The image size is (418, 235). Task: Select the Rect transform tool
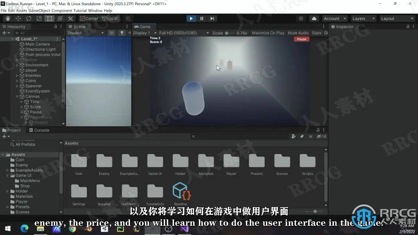coord(50,19)
